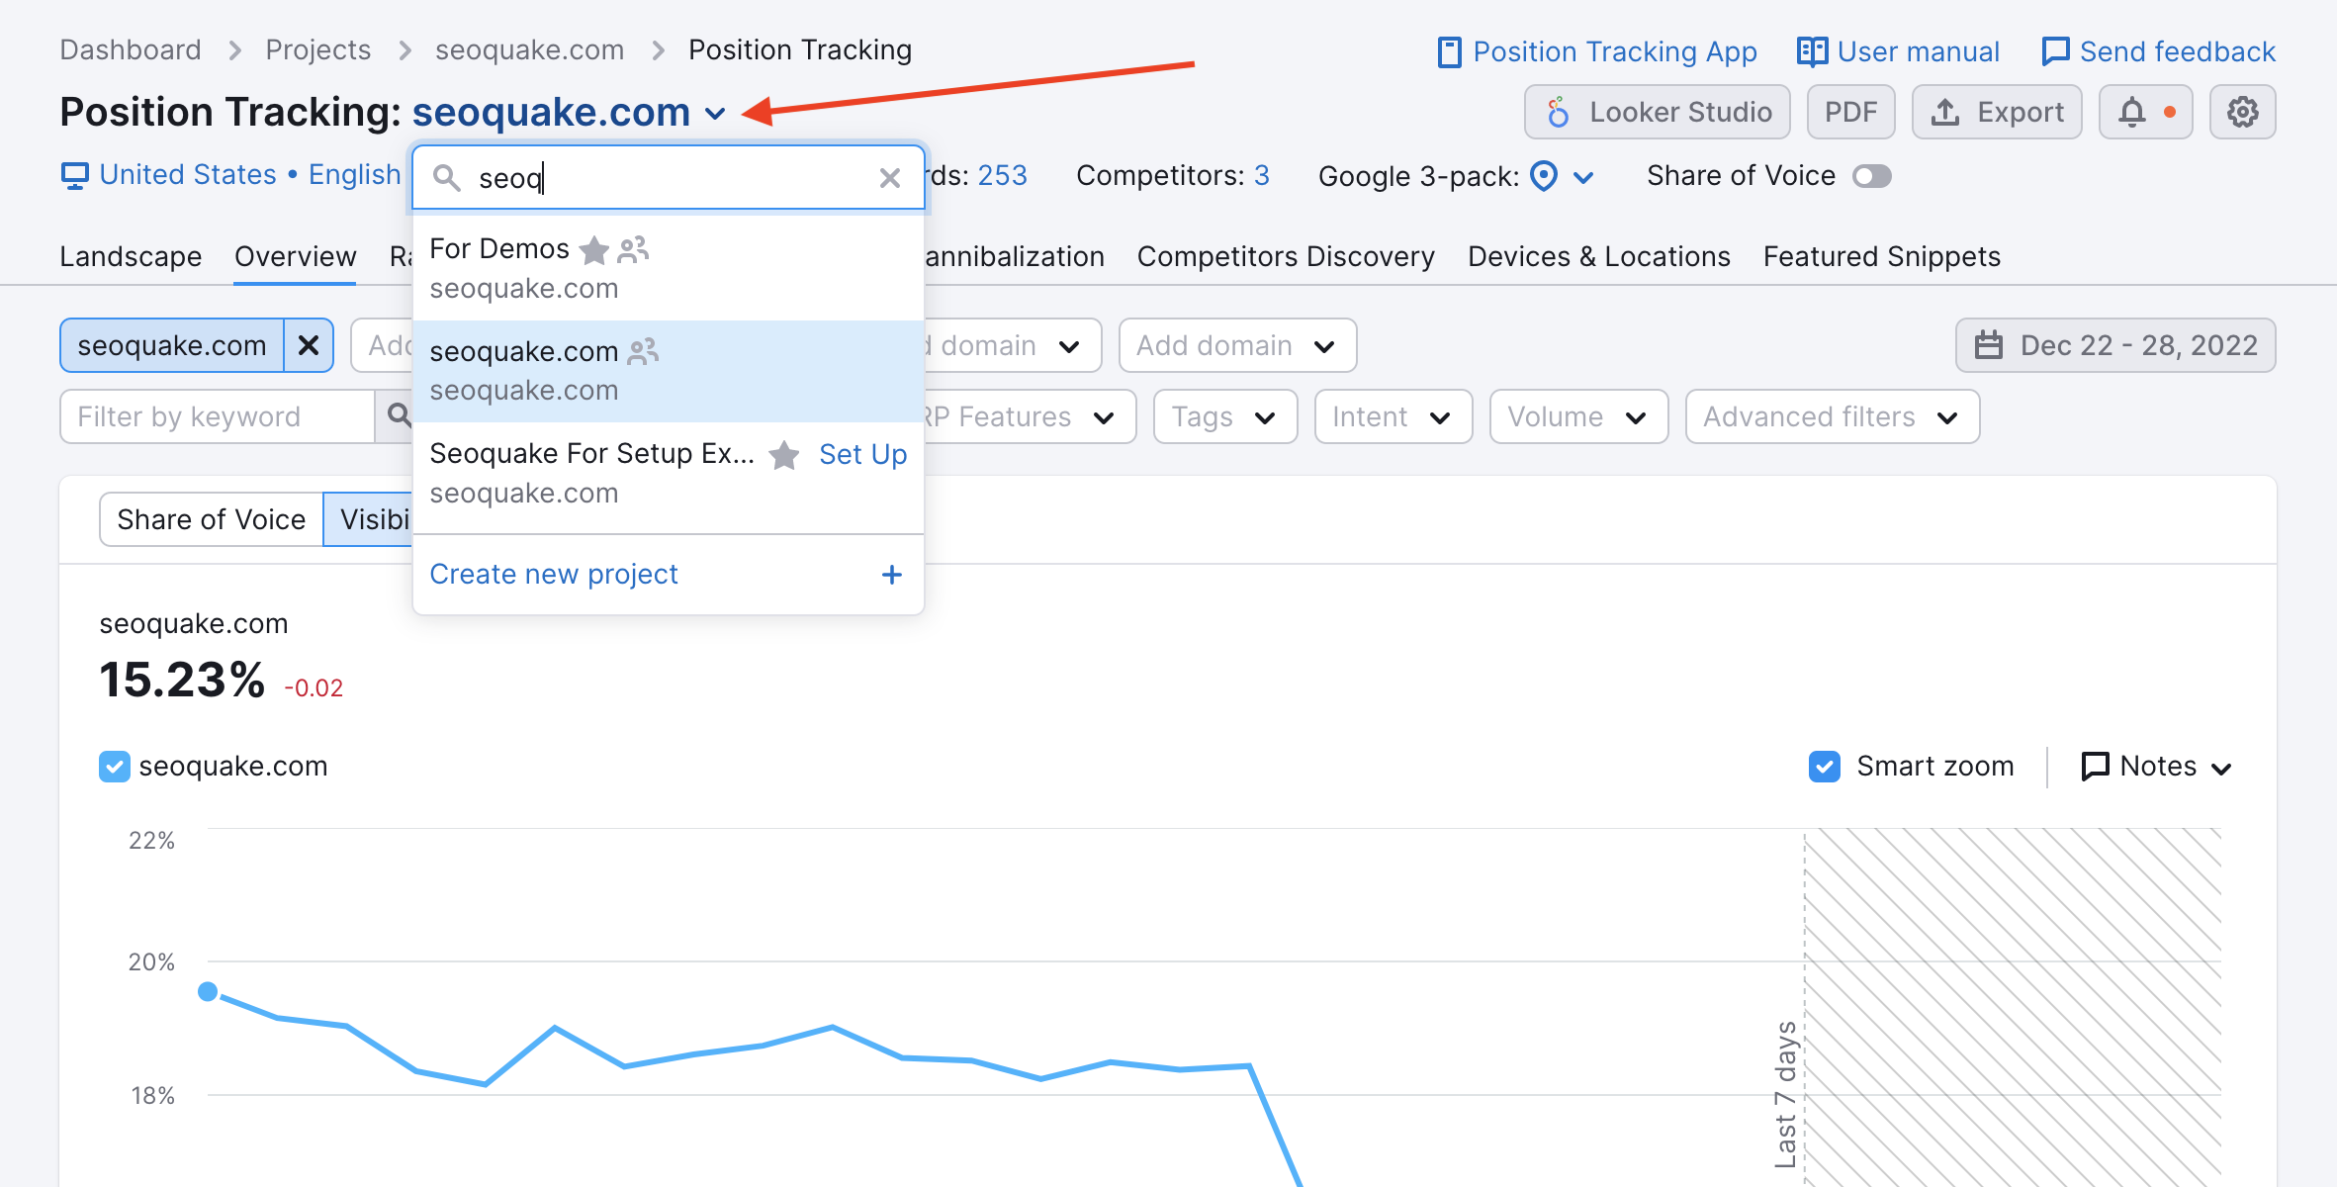2337x1187 pixels.
Task: Click the Export upload icon
Action: 1945,112
